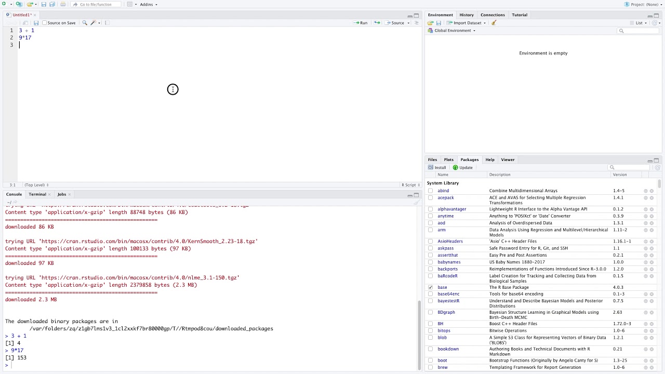665x374 pixels.
Task: Click the New File icon in main toolbar
Action: tap(4, 4)
